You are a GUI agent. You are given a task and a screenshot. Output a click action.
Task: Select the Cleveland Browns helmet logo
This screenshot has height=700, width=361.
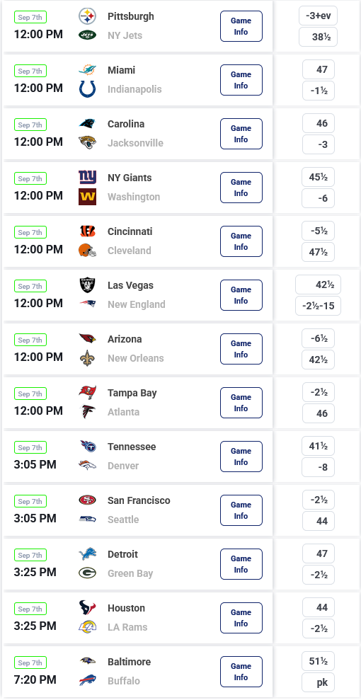click(88, 250)
